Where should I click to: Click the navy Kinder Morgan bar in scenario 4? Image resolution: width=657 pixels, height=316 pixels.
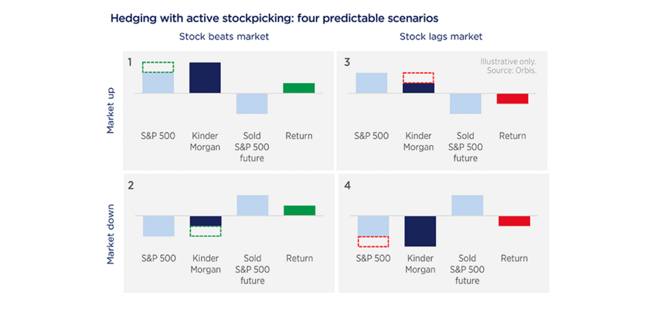point(420,231)
